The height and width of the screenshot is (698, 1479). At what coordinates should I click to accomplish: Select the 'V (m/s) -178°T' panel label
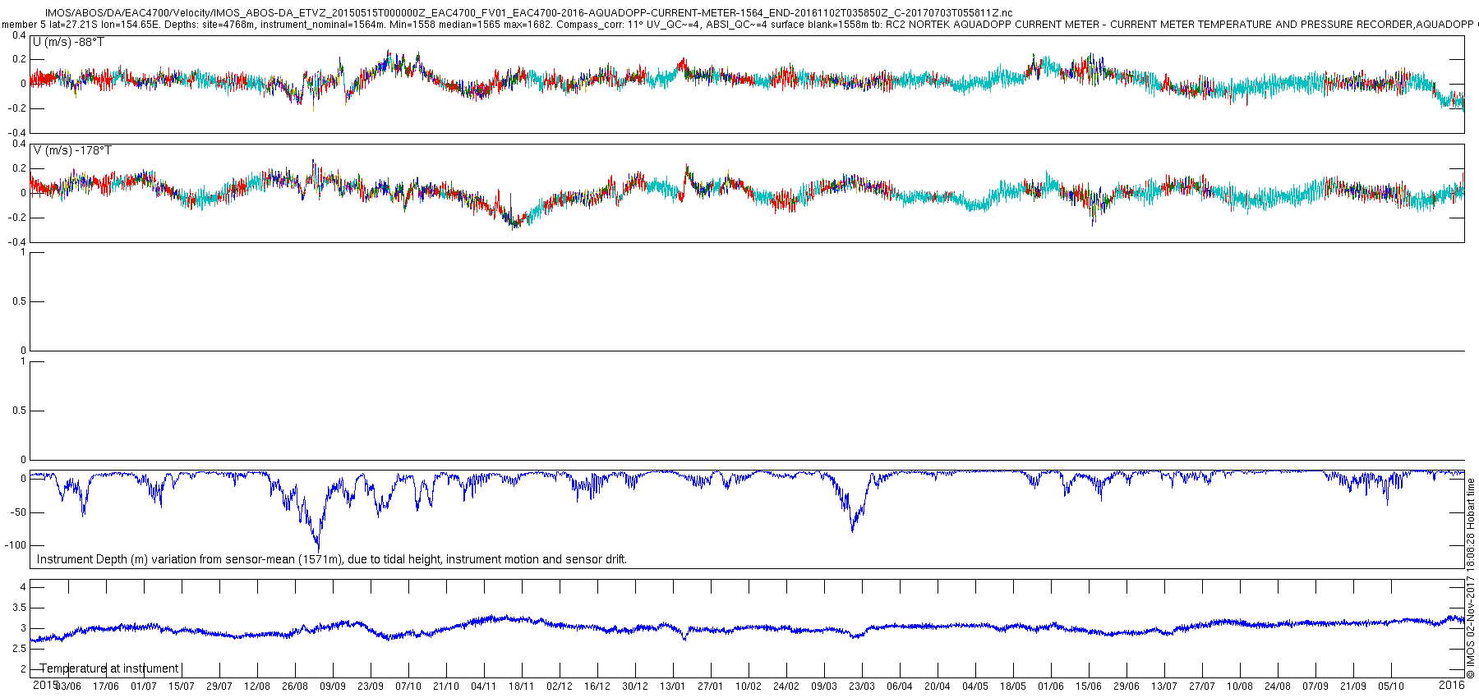72,150
